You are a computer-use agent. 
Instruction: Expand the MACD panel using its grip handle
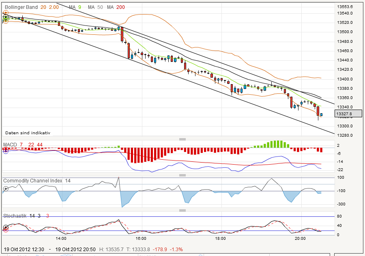182,140
